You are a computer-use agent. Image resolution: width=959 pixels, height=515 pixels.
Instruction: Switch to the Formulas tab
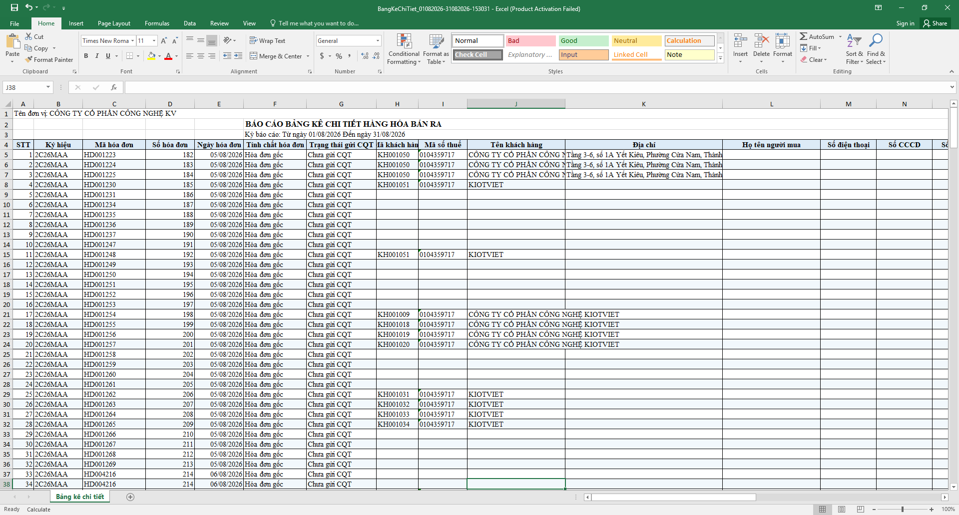tap(157, 23)
